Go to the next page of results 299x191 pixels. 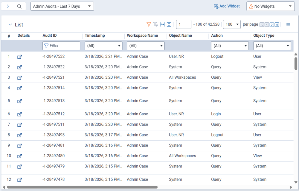pos(271,25)
